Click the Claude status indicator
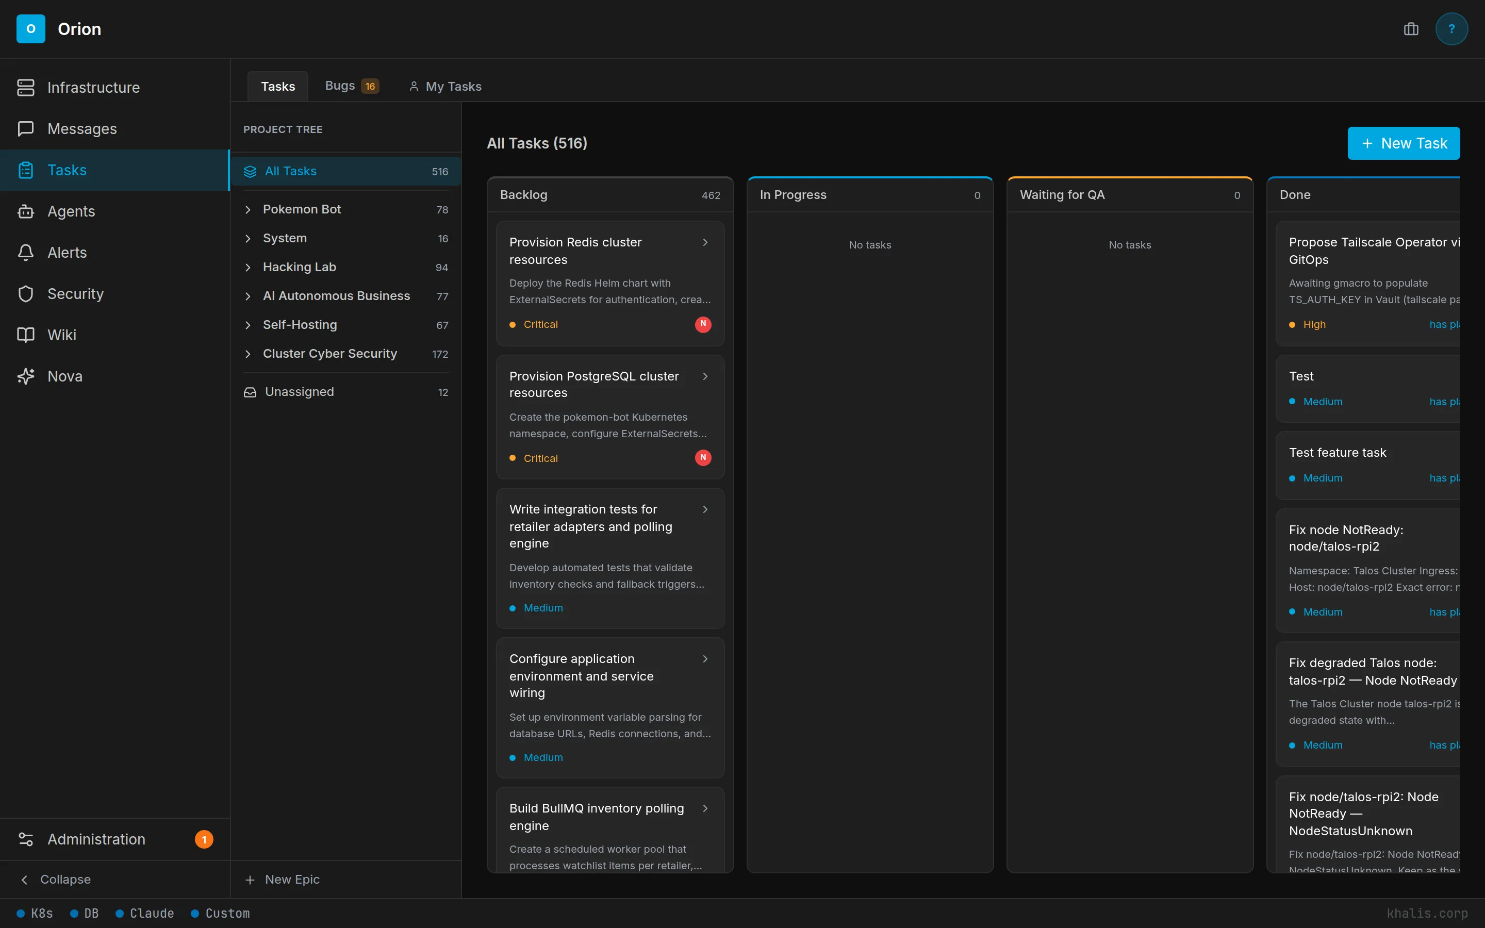This screenshot has width=1485, height=928. (145, 913)
